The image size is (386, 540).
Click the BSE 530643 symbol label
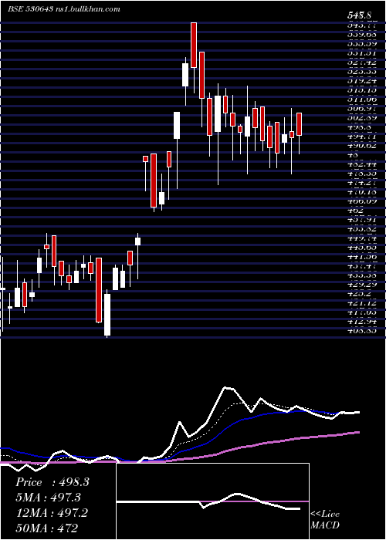coord(30,9)
